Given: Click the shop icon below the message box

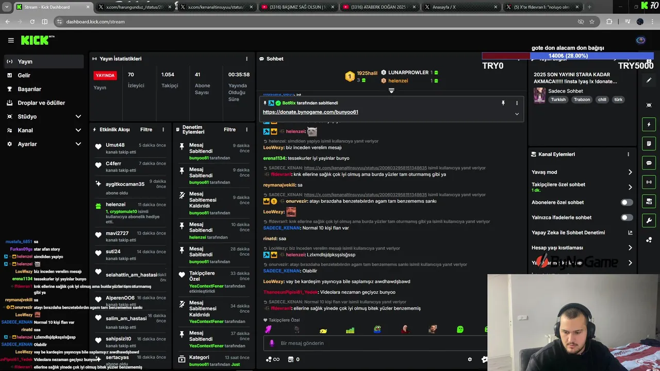Looking at the screenshot, I should [290, 359].
